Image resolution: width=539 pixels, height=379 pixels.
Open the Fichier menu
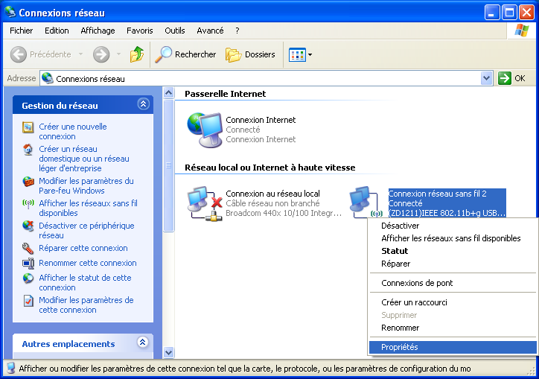(x=22, y=31)
